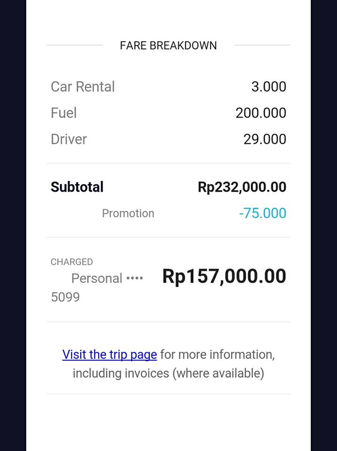Select the subtotal value Rp232,000.00
This screenshot has width=337, height=451.
click(242, 187)
